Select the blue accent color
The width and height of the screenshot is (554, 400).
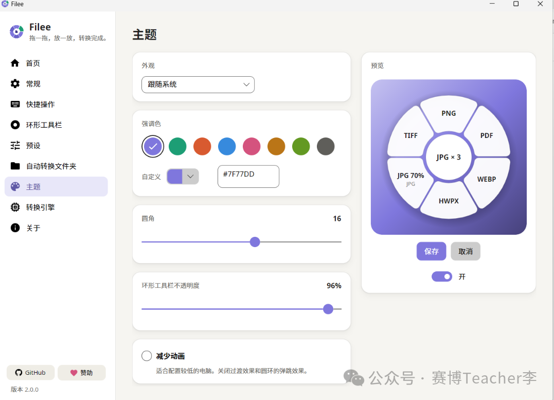227,146
